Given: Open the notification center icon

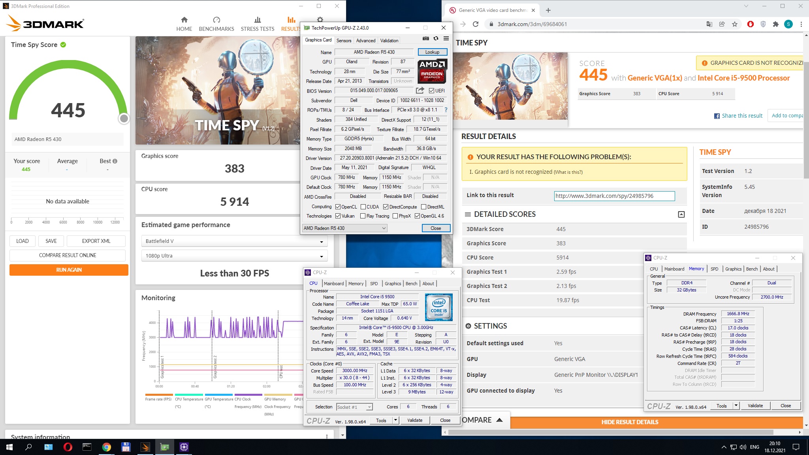Looking at the screenshot, I should pyautogui.click(x=796, y=447).
